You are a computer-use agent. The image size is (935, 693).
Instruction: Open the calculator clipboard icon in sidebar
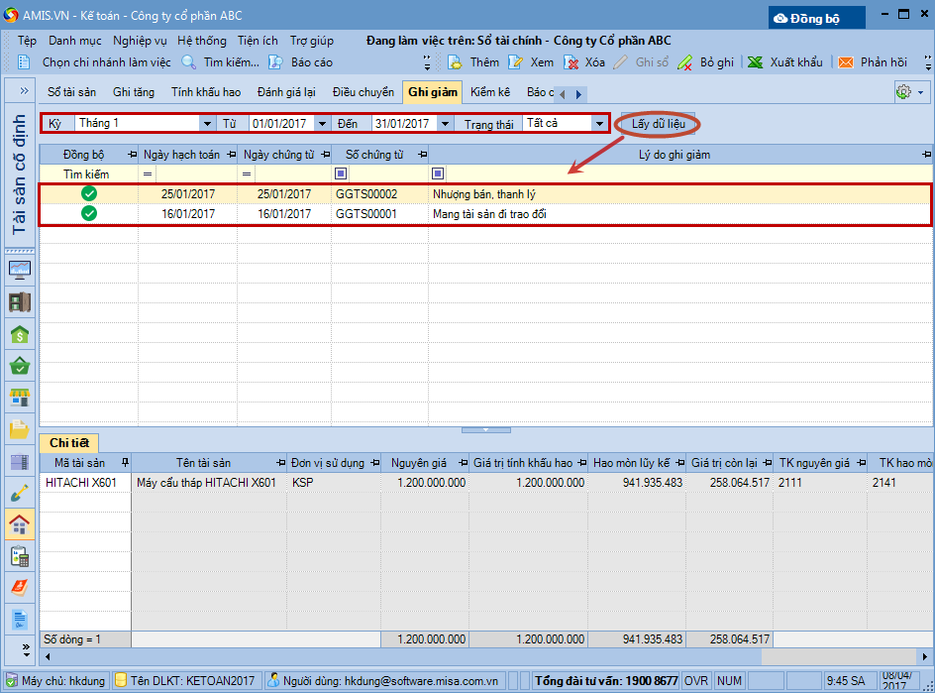tap(19, 556)
